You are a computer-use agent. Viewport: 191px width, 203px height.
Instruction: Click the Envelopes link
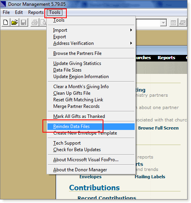click(x=90, y=177)
